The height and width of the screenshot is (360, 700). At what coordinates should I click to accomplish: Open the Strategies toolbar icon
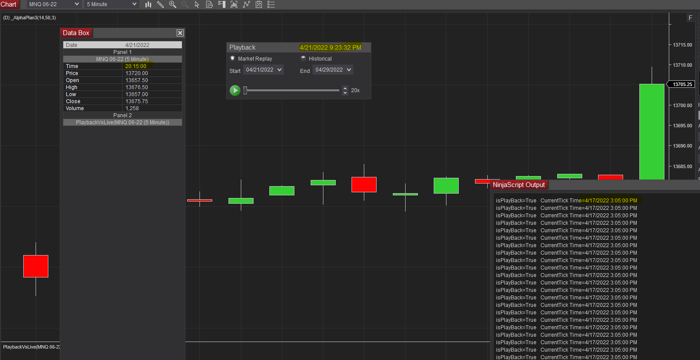(x=247, y=4)
